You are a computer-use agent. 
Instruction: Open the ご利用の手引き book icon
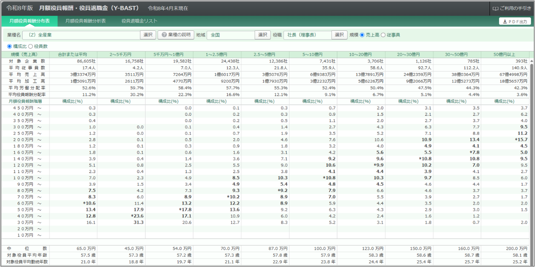coord(495,8)
